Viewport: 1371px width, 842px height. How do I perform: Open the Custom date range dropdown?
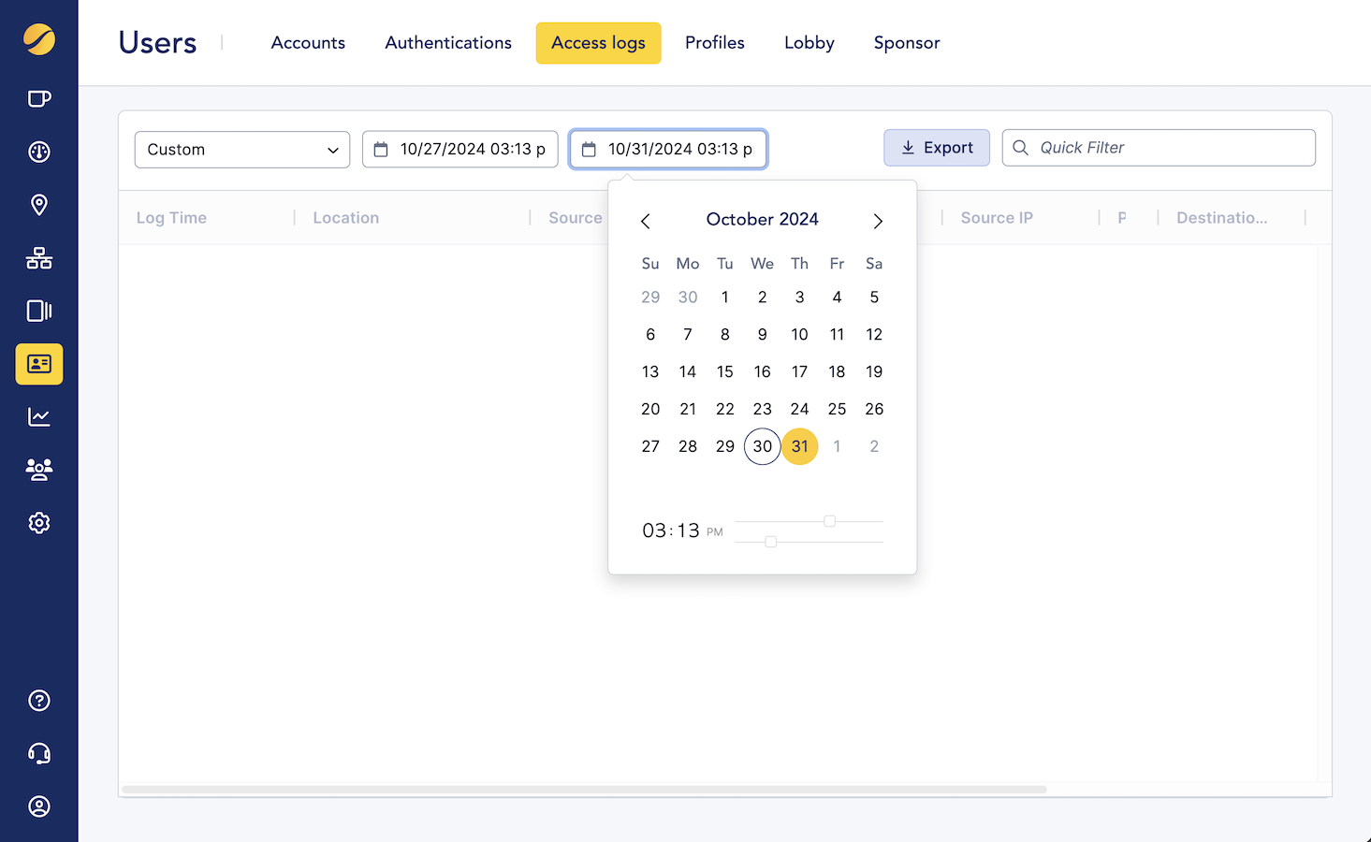(241, 149)
